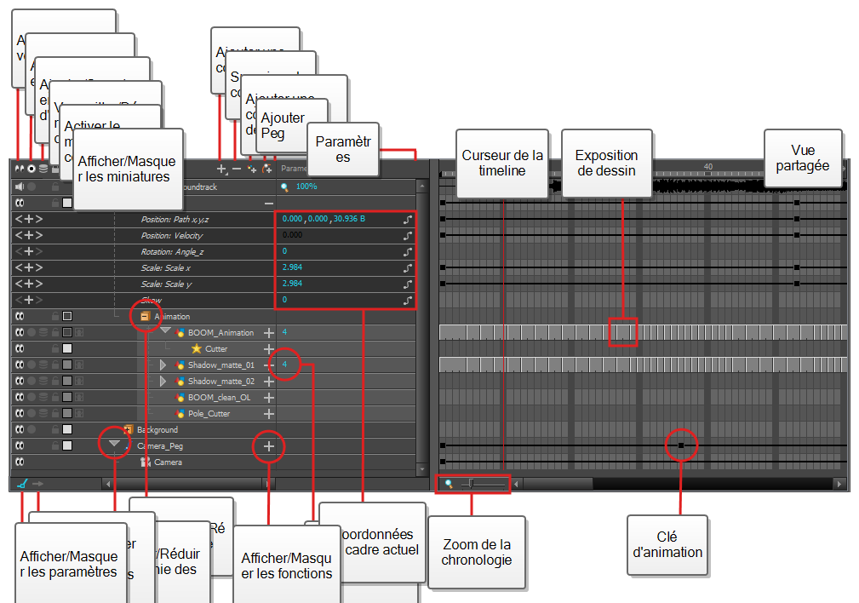The height and width of the screenshot is (603, 859).
Task: Click the Pole_Cutter drawing layer icon
Action: (x=180, y=413)
